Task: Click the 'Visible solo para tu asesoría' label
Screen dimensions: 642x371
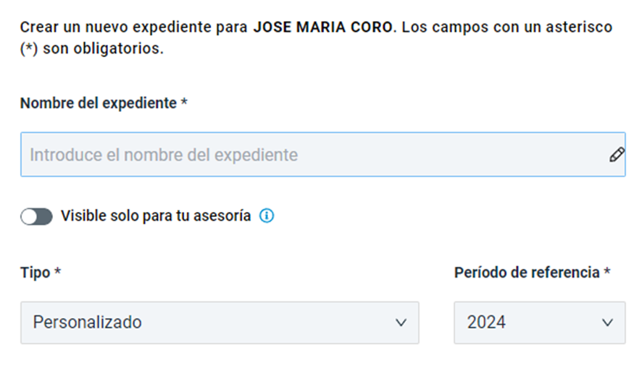Action: pos(156,216)
